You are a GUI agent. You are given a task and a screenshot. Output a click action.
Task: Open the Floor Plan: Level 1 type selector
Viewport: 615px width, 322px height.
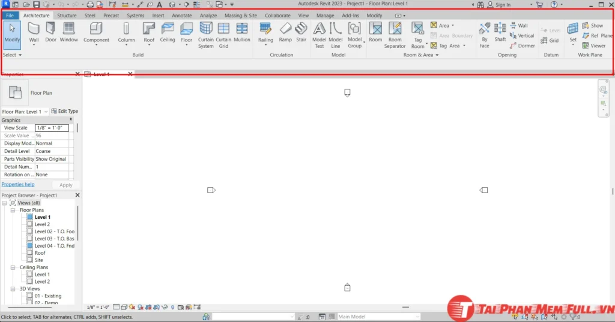[25, 112]
